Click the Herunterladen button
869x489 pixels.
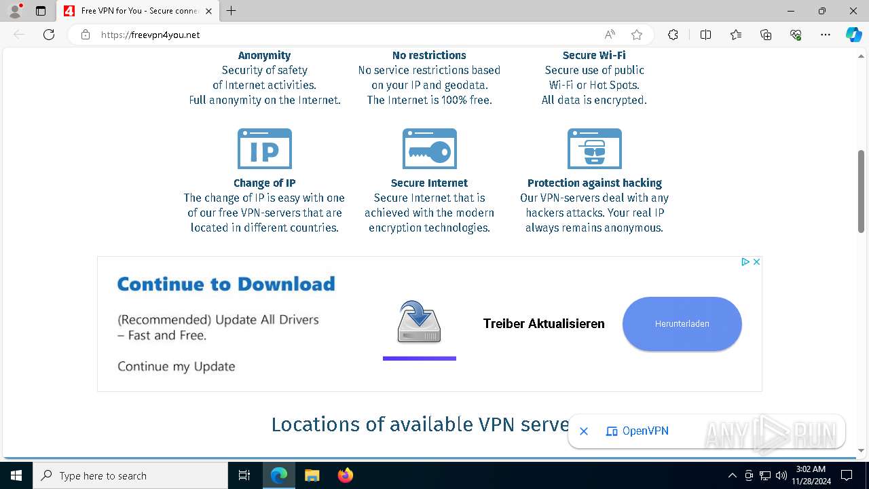click(x=682, y=324)
